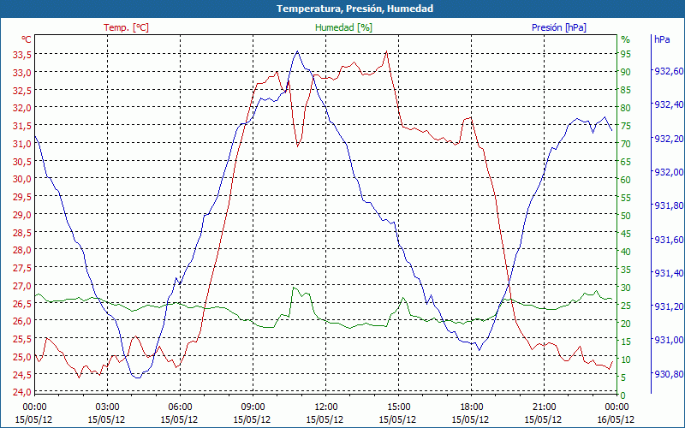
Task: Click the '32,5' temperature axis value
Action: [x=22, y=90]
